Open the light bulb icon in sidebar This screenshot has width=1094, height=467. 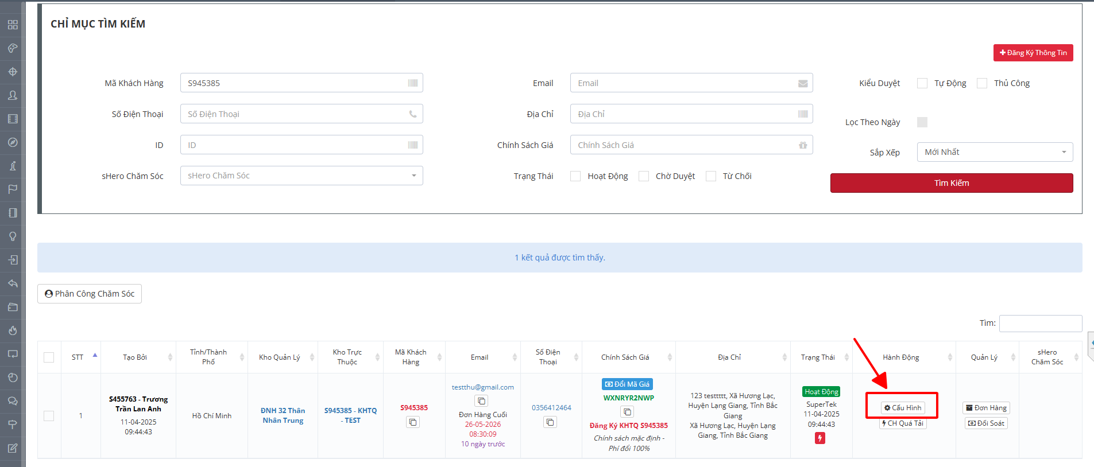[13, 236]
